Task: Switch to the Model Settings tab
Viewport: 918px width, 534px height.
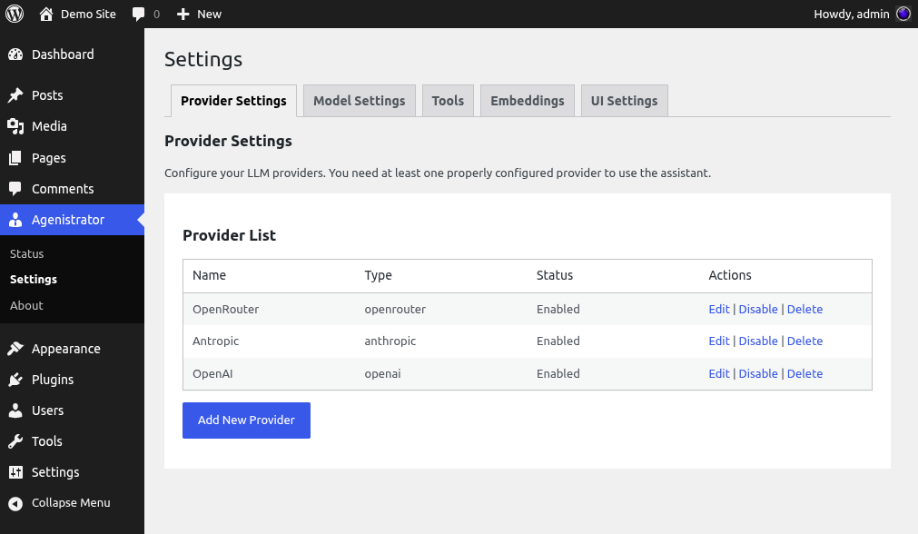Action: (x=359, y=100)
